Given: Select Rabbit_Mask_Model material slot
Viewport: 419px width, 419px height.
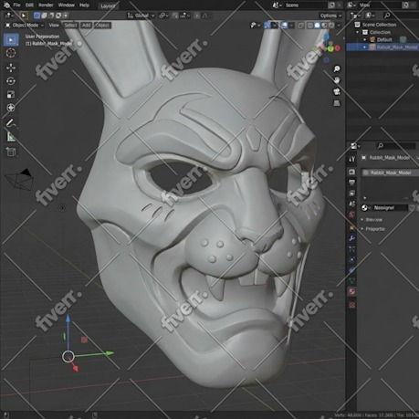Looking at the screenshot, I should point(390,173).
